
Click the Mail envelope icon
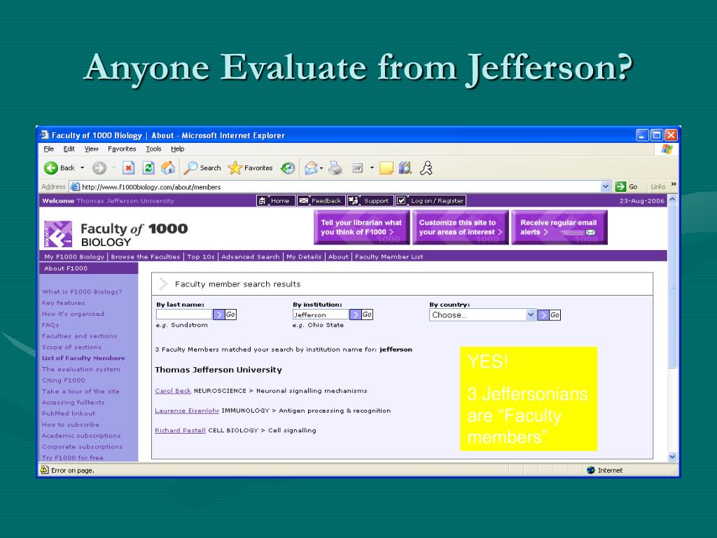311,168
